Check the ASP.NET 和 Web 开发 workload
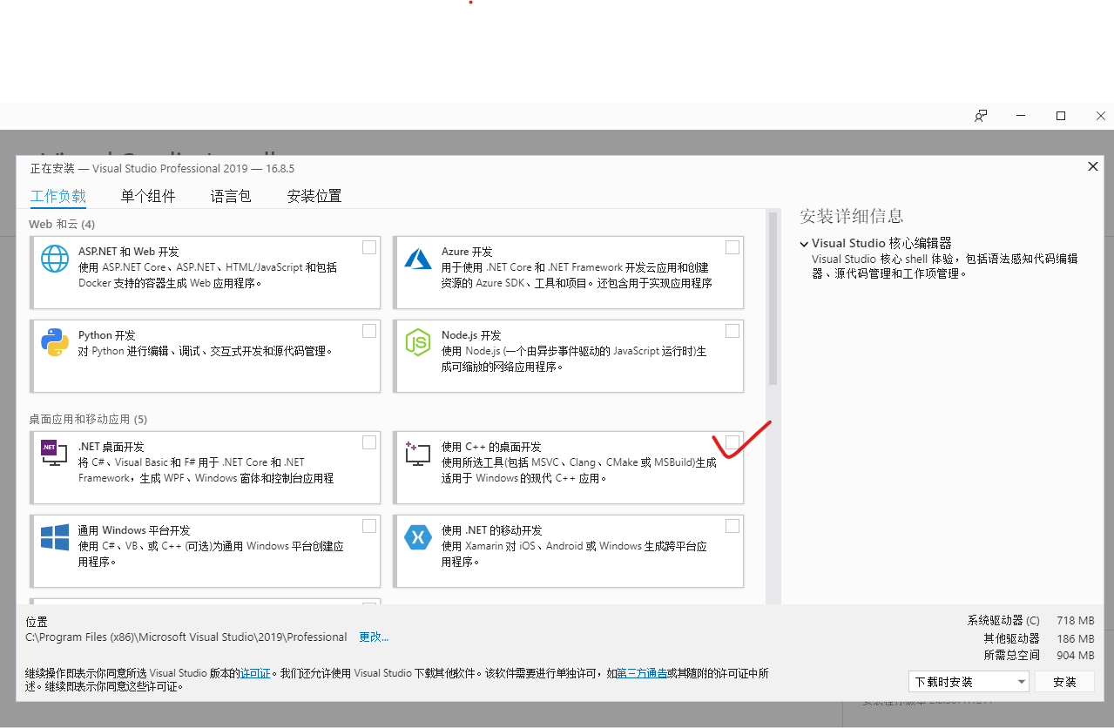This screenshot has width=1114, height=728. click(368, 246)
